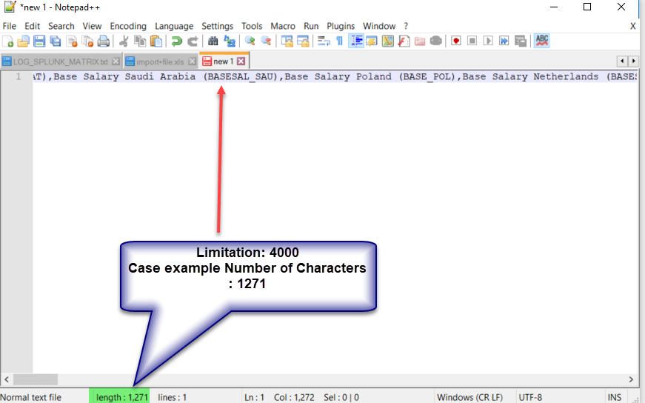Start macro recording red dot icon
This screenshot has height=403, width=645.
[x=455, y=41]
